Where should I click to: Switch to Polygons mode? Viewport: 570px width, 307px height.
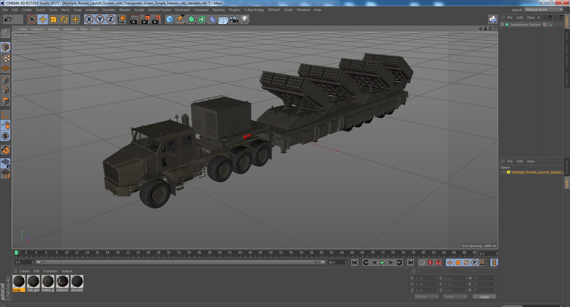point(5,101)
